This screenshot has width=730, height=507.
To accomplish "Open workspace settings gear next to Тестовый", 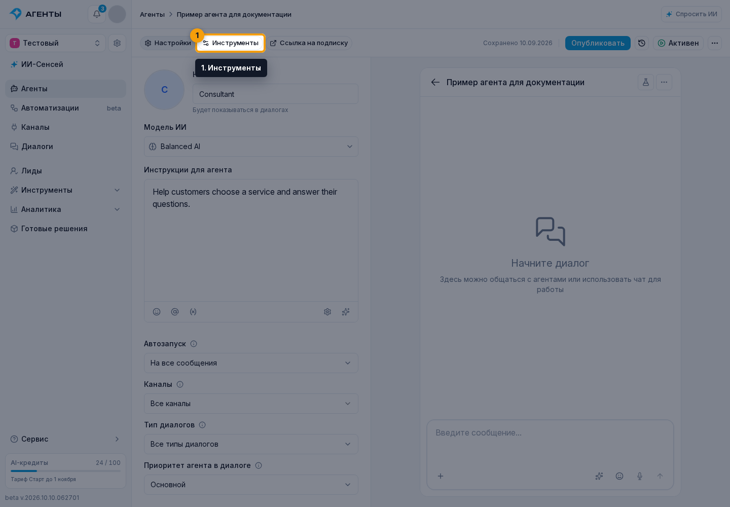I will (117, 43).
